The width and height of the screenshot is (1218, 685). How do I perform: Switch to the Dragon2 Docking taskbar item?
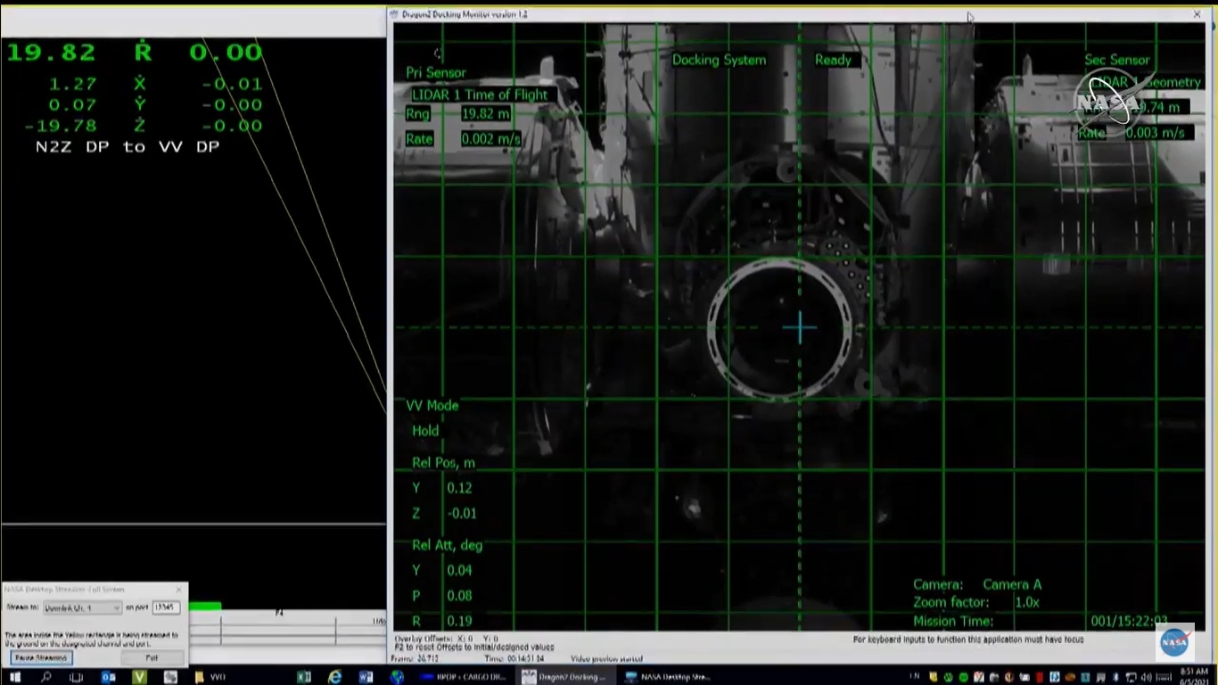pos(566,677)
